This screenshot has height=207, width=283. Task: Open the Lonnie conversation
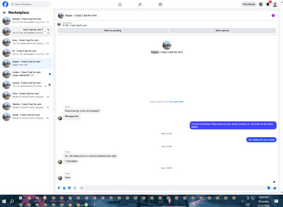[x=27, y=85]
